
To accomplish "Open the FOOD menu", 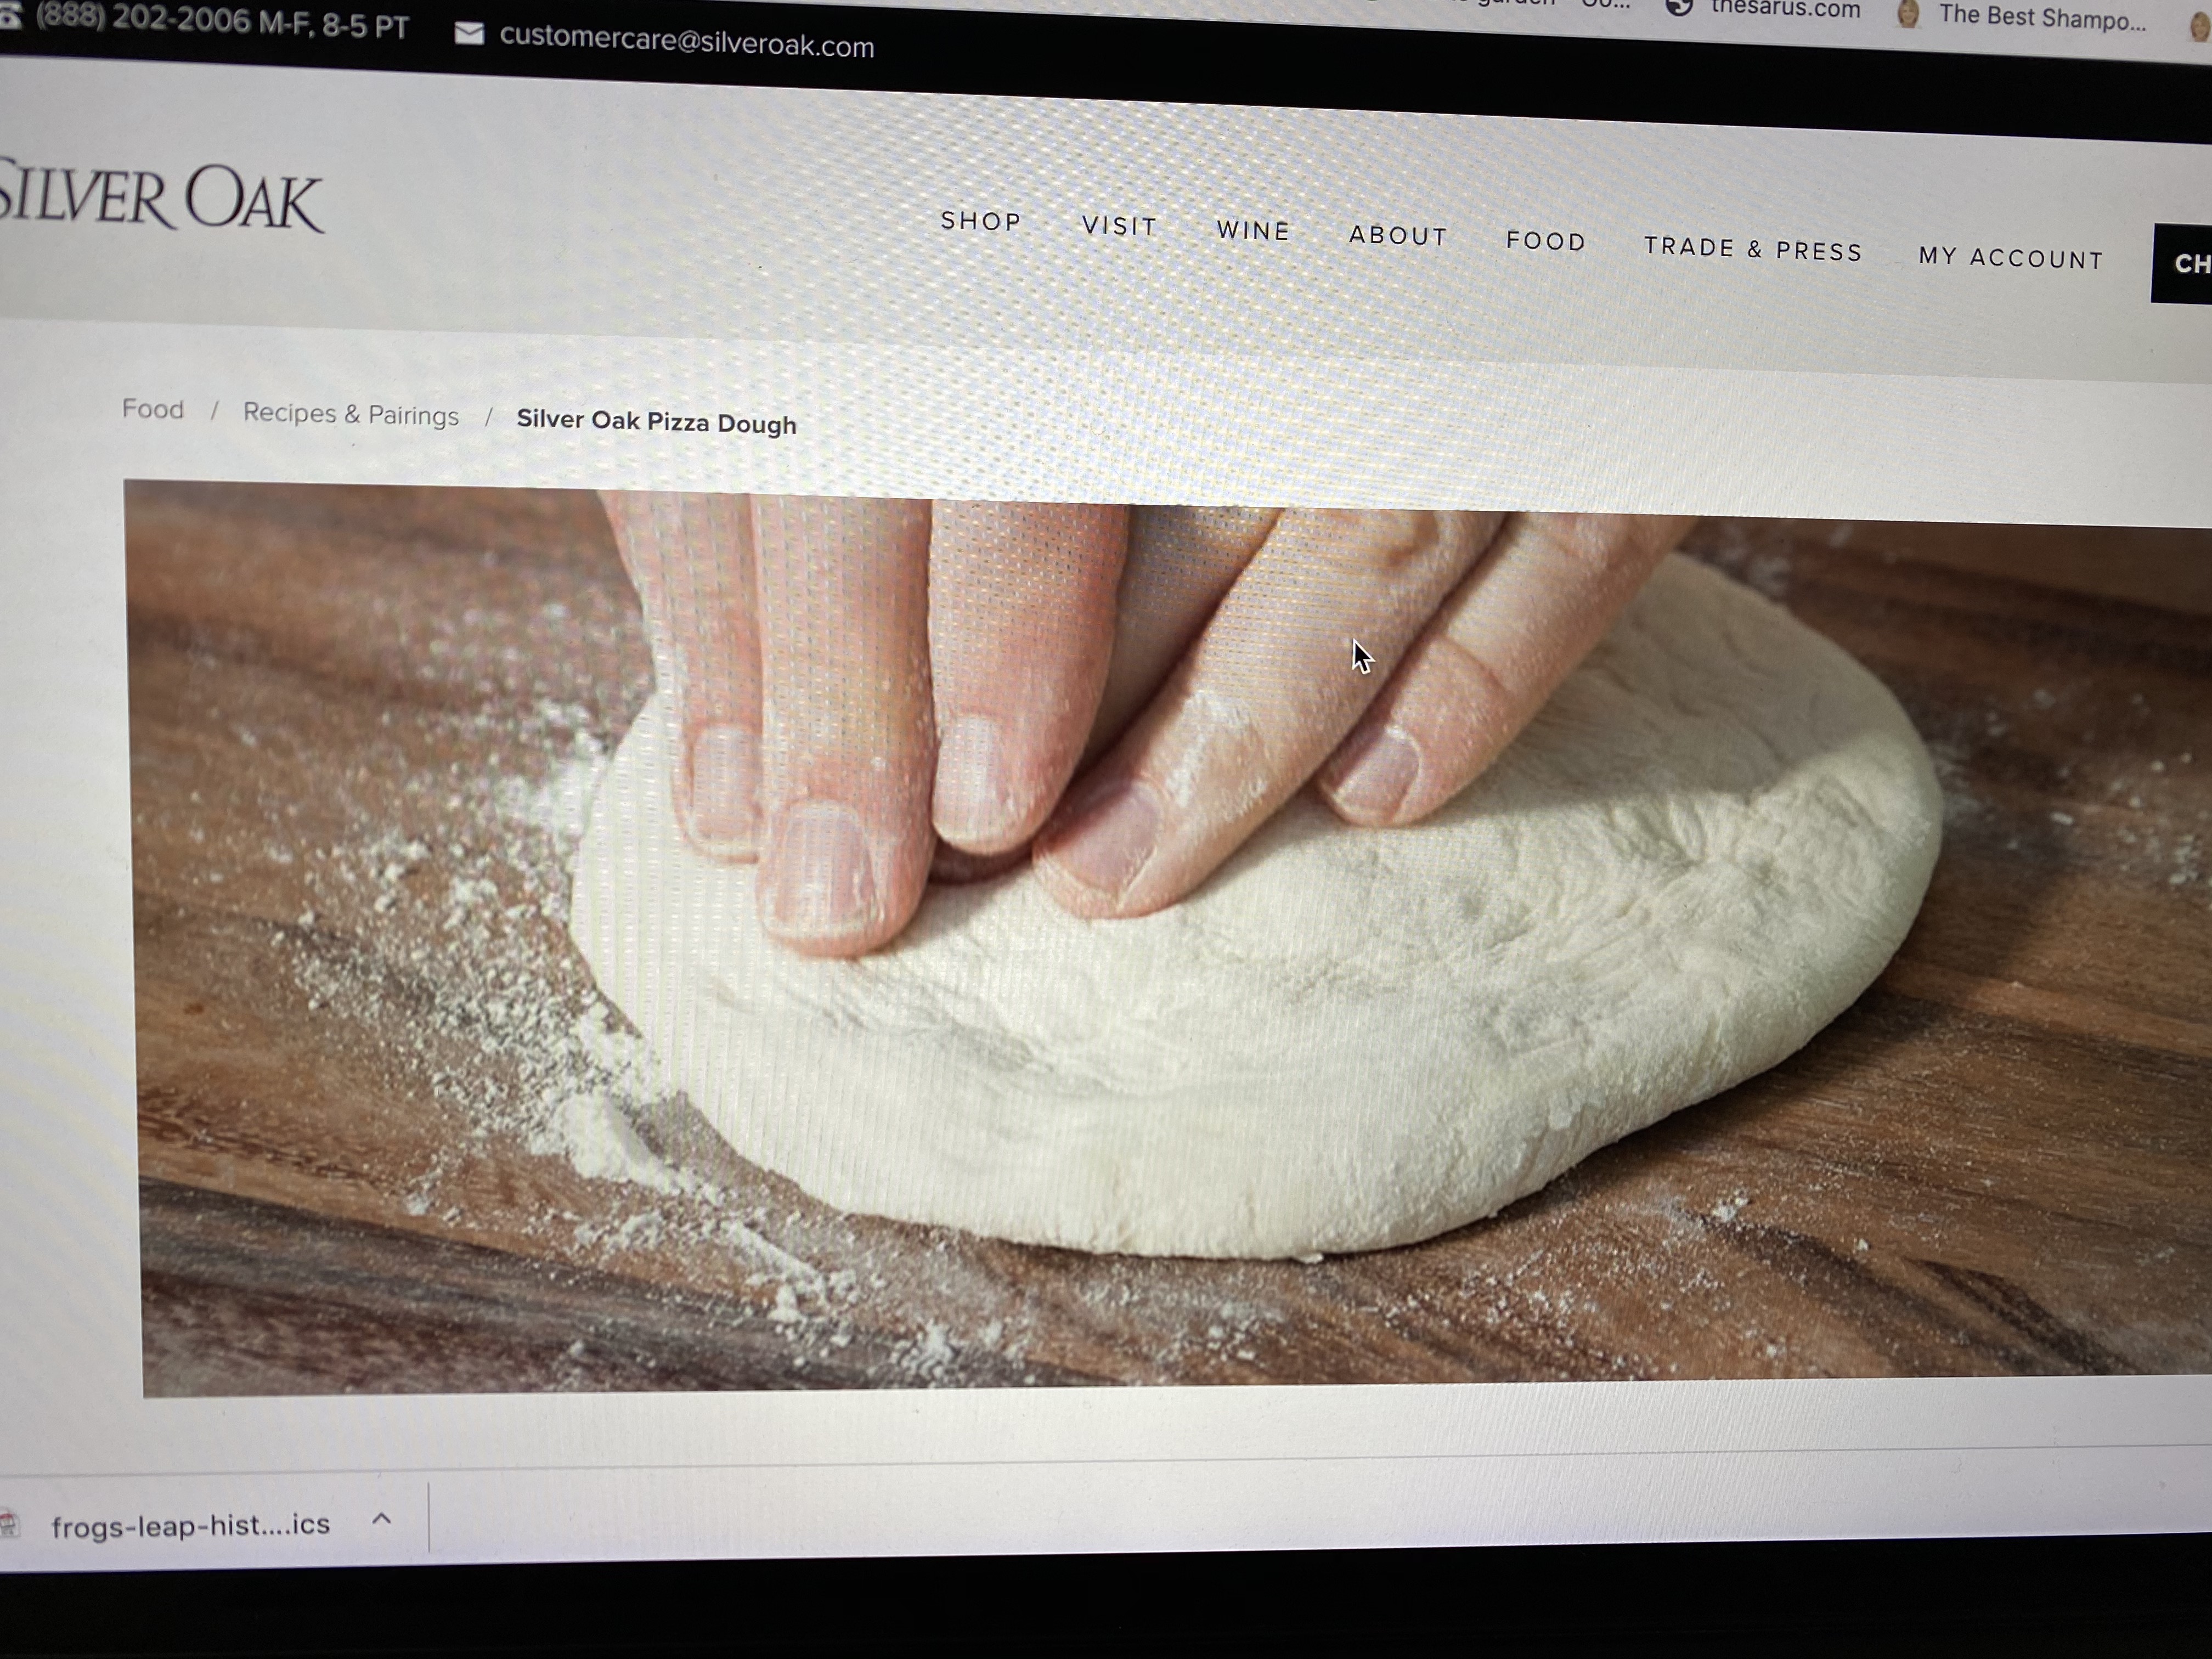I will tap(1545, 241).
